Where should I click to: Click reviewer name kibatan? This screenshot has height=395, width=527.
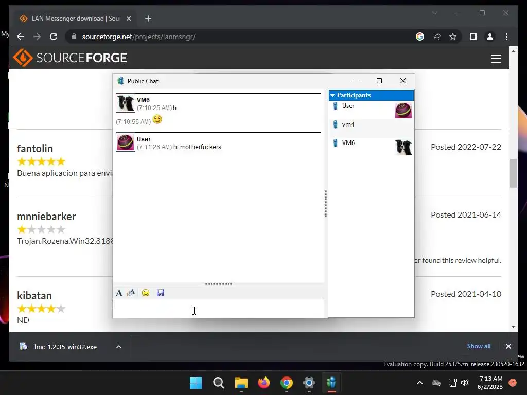pyautogui.click(x=34, y=296)
